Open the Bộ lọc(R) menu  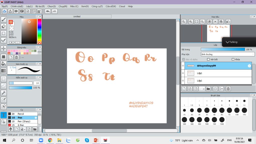point(40,6)
